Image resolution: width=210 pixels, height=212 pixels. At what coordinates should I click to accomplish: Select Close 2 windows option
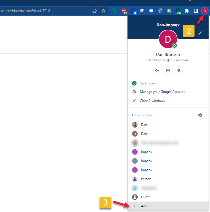coord(152,101)
